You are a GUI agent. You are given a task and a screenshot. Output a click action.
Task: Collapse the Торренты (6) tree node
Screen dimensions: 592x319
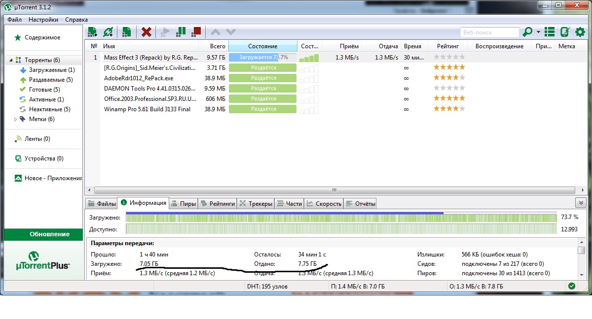pos(10,60)
